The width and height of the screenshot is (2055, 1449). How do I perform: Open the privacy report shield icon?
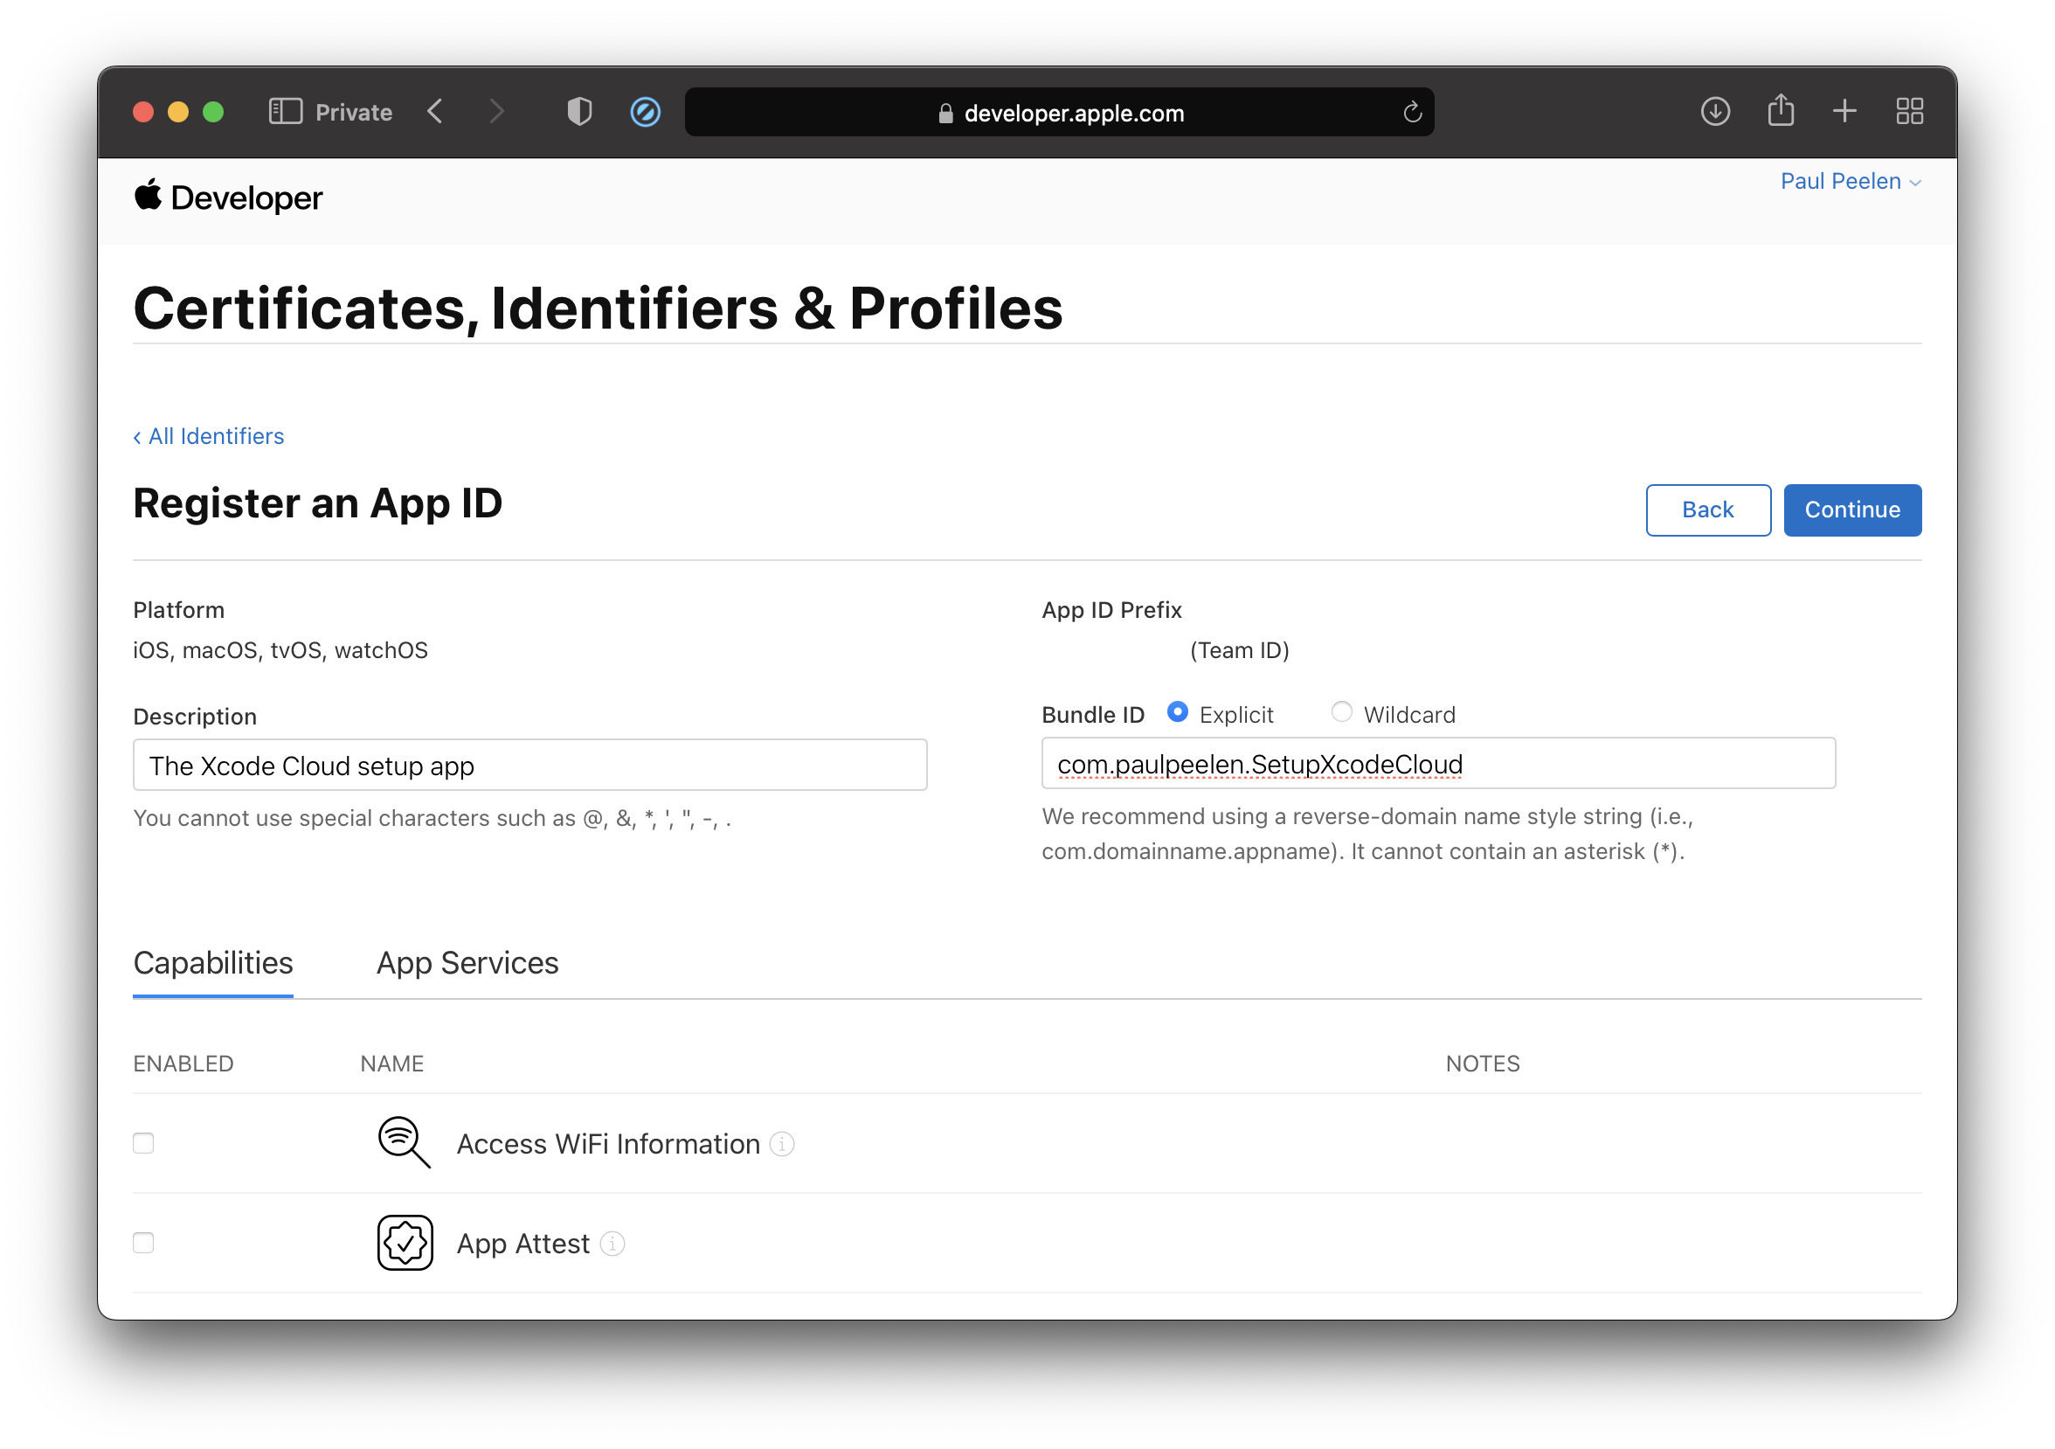pos(580,112)
